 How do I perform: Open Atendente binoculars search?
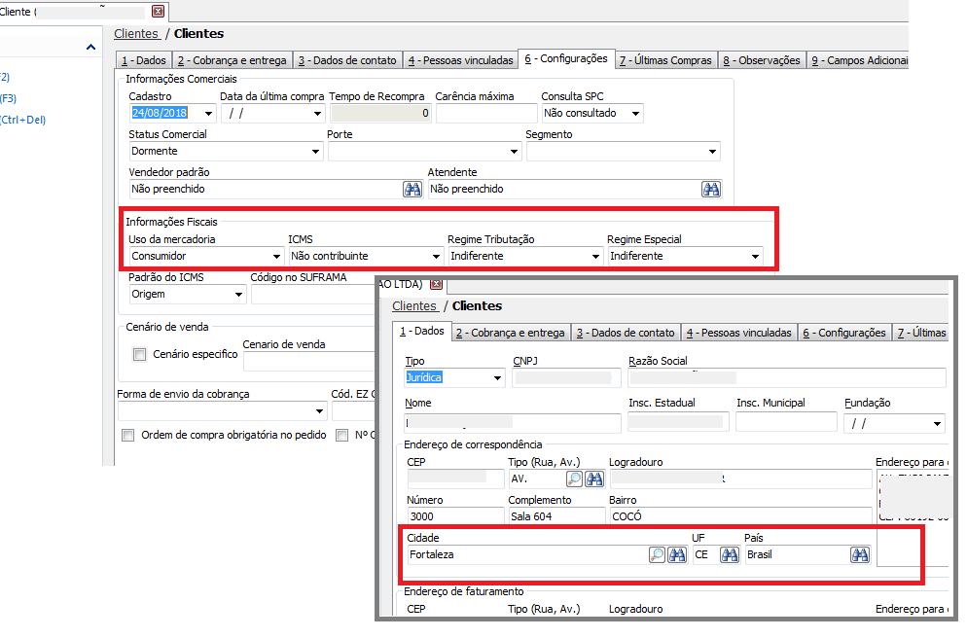(x=710, y=190)
